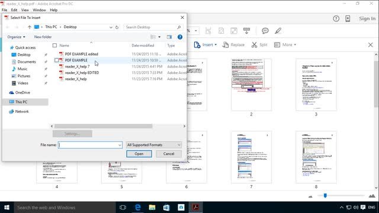Click Split document scissors tool
Viewport: 379px width, 213px height.
pyautogui.click(x=259, y=45)
